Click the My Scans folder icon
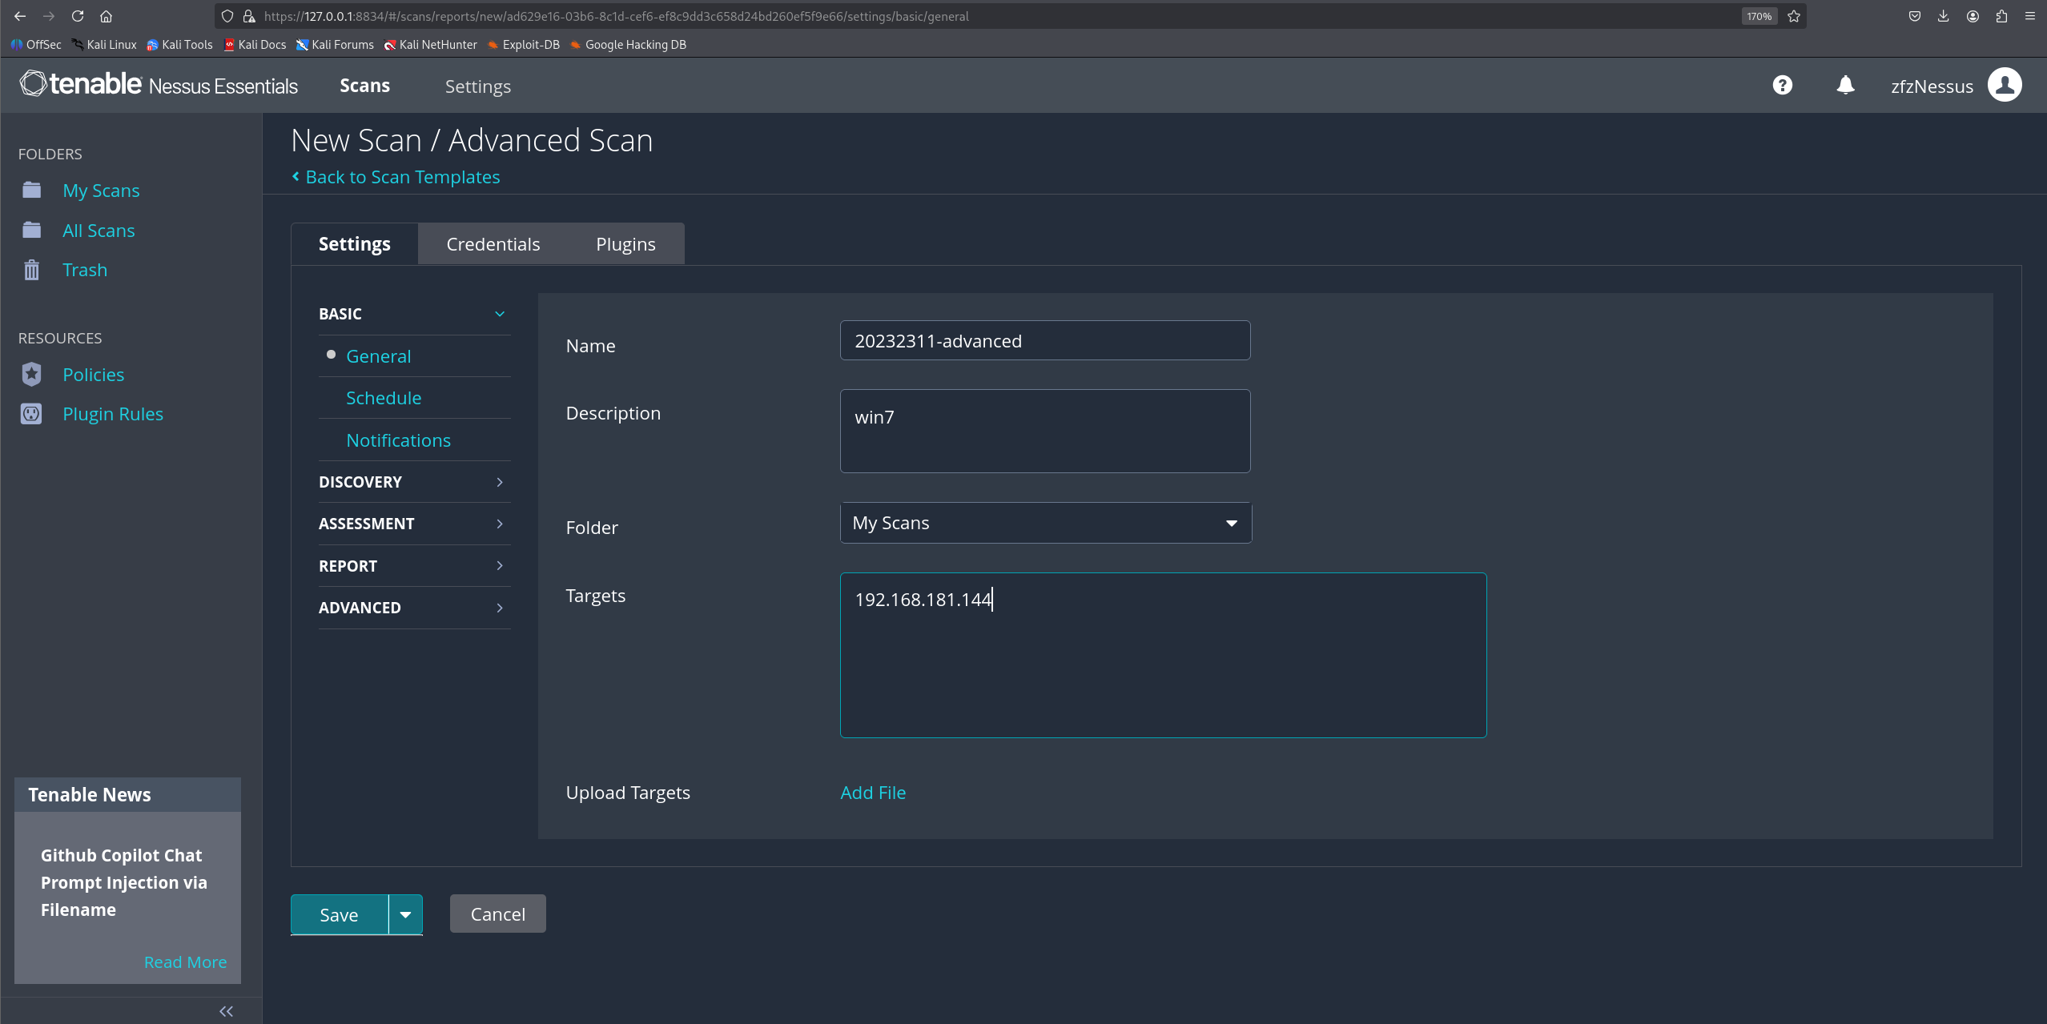2047x1024 pixels. 31,190
